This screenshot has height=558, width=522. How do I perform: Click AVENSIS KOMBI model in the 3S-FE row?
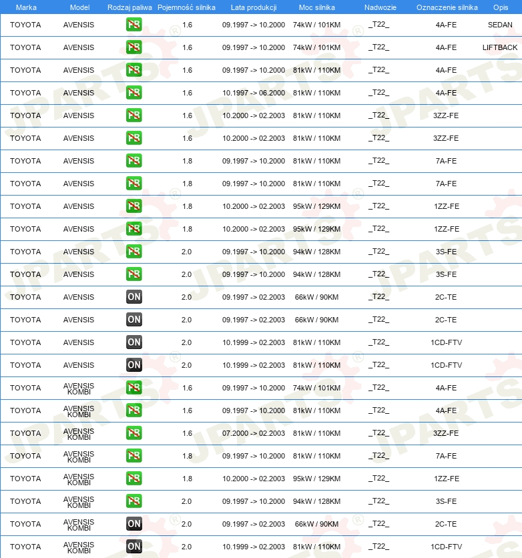[79, 502]
